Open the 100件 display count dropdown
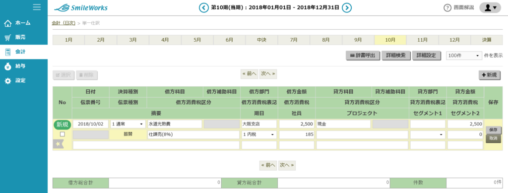The height and width of the screenshot is (193, 508). (464, 56)
